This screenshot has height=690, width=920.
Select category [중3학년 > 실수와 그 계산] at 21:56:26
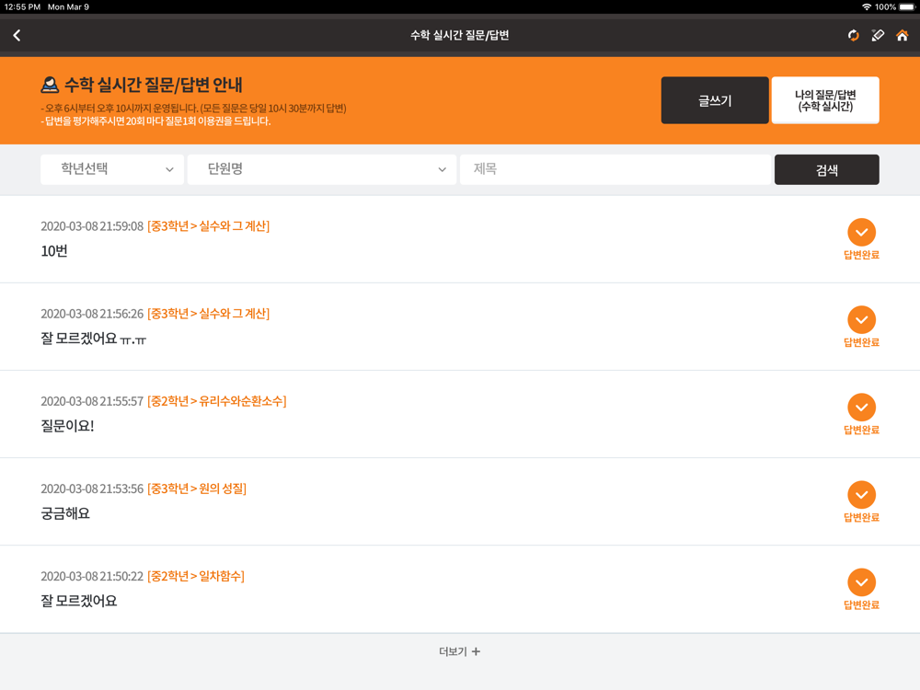point(208,314)
